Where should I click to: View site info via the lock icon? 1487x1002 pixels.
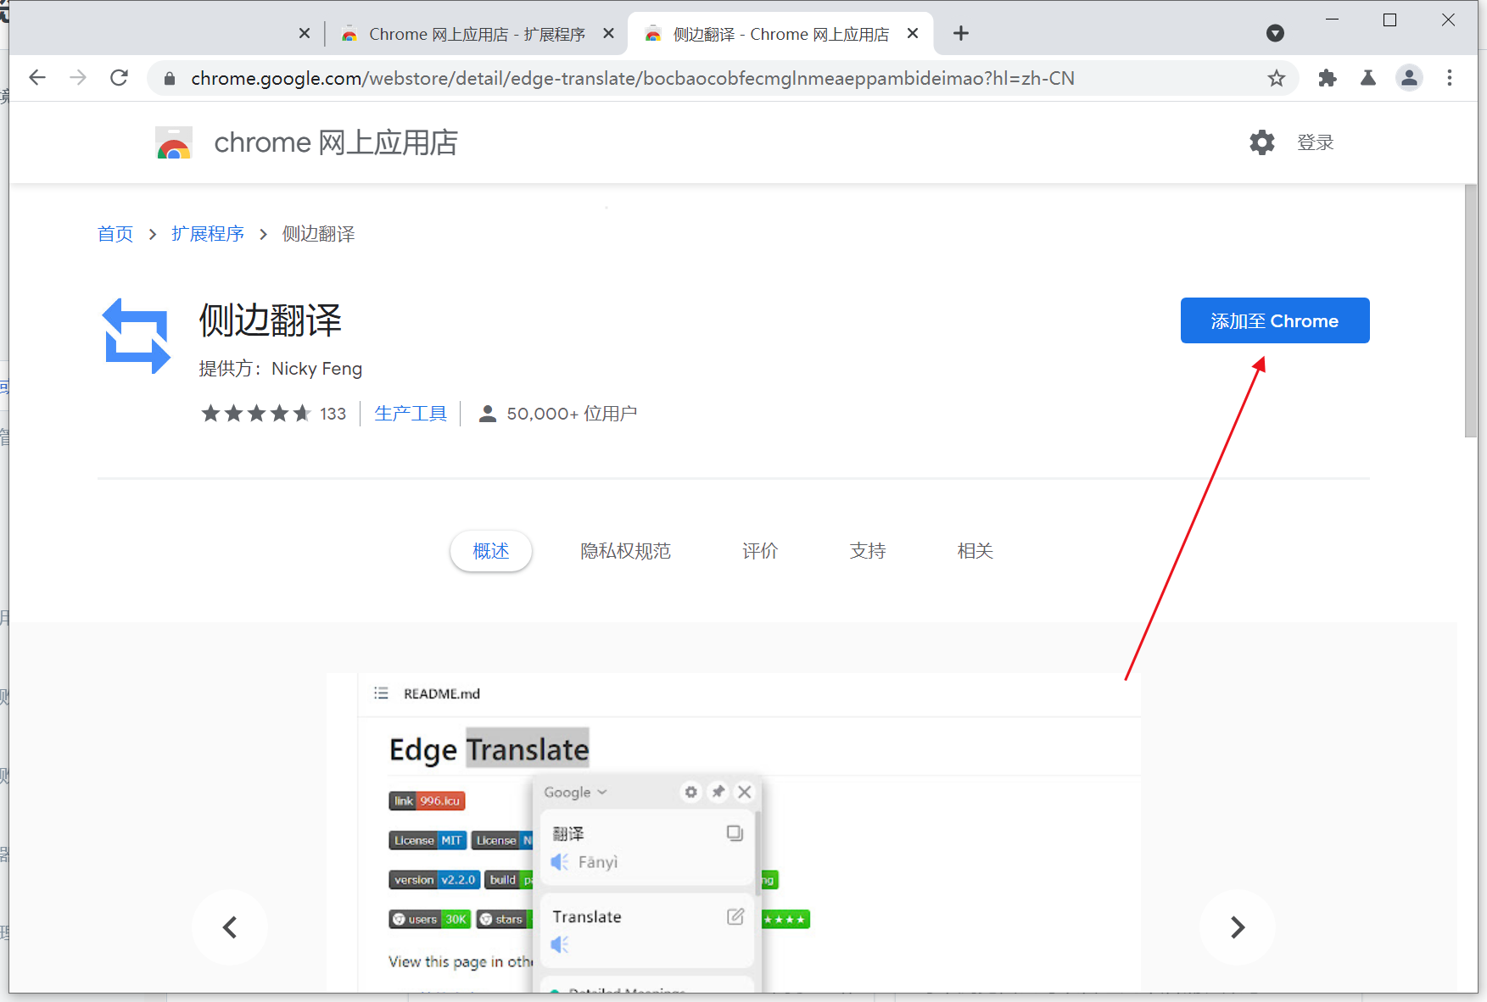[x=170, y=79]
